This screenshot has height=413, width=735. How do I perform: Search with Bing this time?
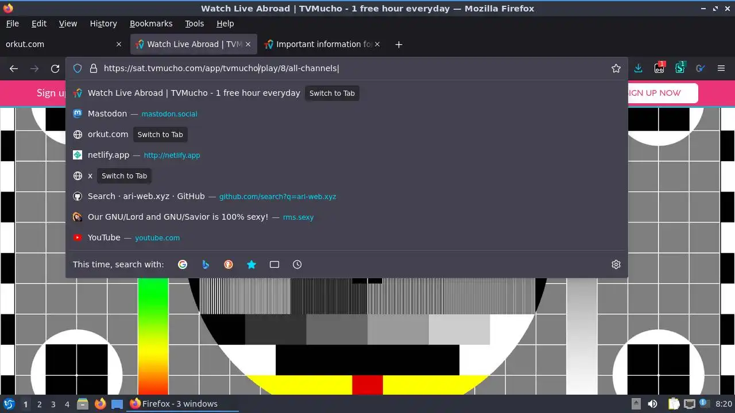[x=206, y=264]
